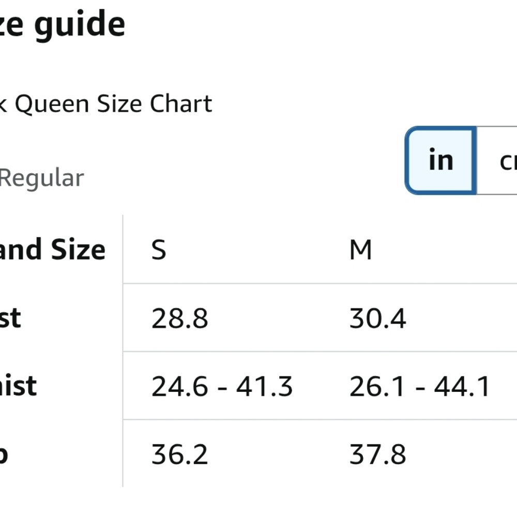This screenshot has height=517, width=517.
Task: Click the Bust row label
Action: [10, 318]
